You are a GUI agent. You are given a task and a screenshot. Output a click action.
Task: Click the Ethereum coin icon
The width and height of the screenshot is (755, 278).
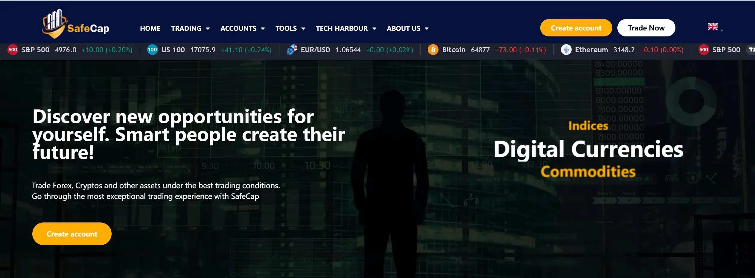pyautogui.click(x=566, y=50)
